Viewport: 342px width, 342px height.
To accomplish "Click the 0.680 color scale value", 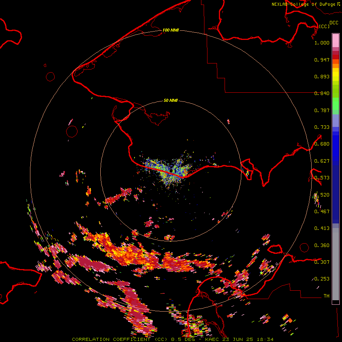I will point(322,144).
